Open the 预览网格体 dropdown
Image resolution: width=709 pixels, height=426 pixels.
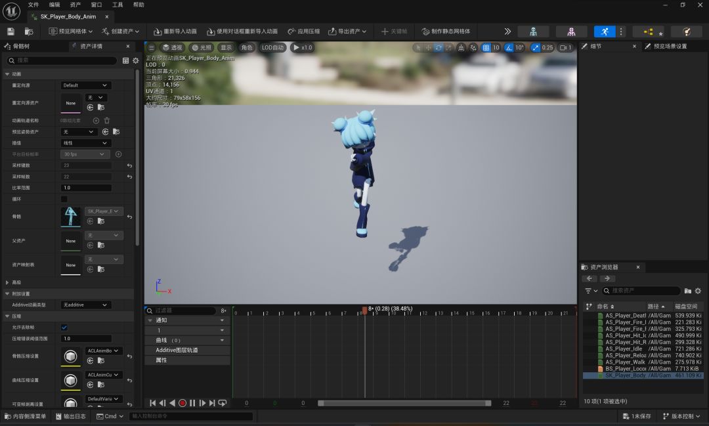pos(70,32)
